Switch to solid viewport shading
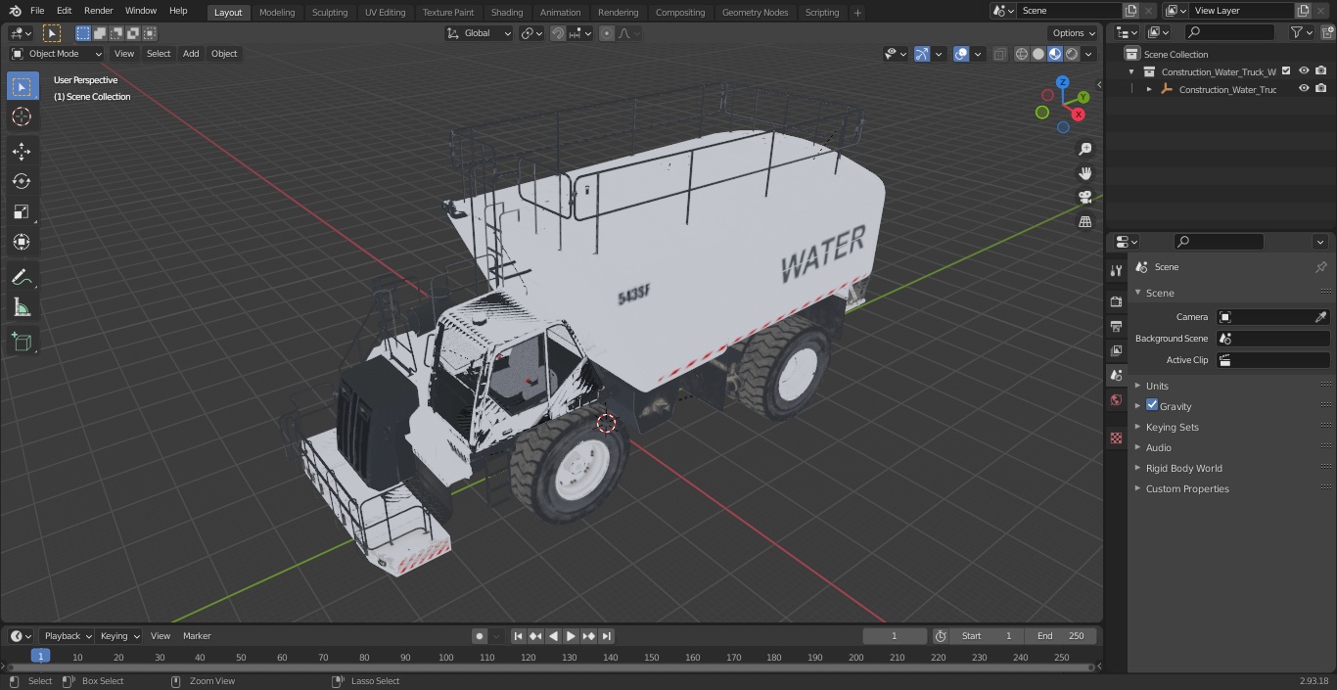Viewport: 1337px width, 690px height. coord(1038,54)
